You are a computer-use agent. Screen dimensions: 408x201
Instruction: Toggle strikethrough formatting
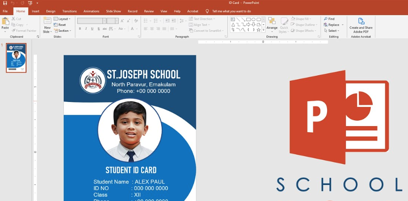(x=105, y=28)
